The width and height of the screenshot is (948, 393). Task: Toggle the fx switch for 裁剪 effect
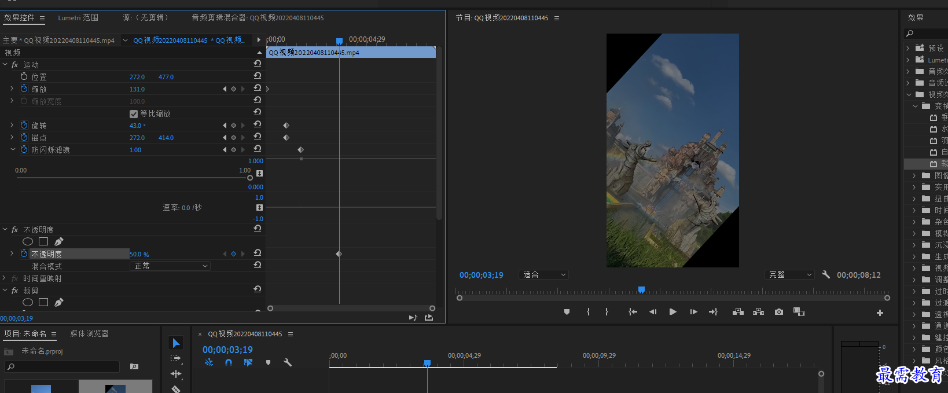15,291
